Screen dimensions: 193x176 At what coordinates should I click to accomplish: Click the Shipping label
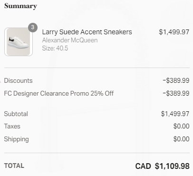[17, 139]
